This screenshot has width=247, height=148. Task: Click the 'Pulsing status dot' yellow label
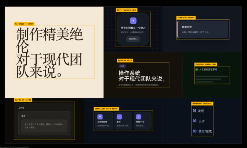coord(206,64)
